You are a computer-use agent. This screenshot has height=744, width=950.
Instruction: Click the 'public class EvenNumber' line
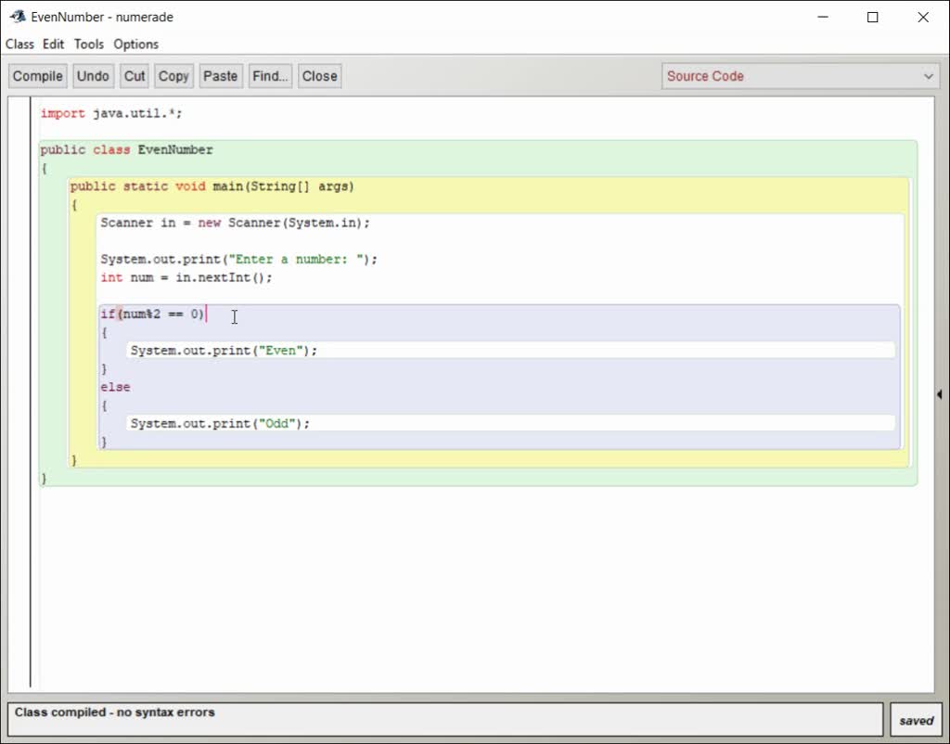click(x=126, y=149)
